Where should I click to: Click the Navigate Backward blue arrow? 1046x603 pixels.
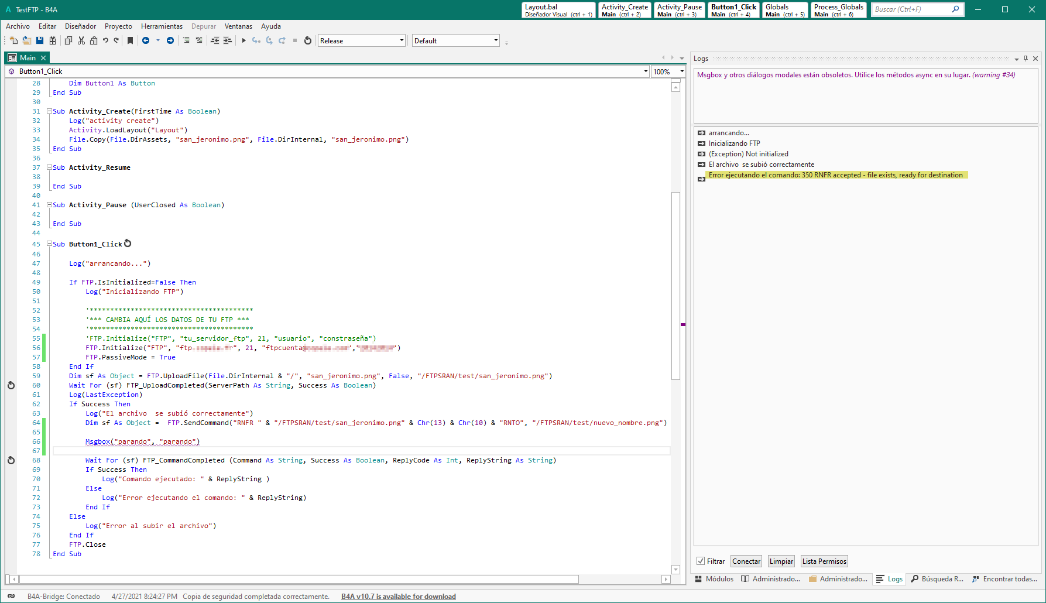point(146,40)
